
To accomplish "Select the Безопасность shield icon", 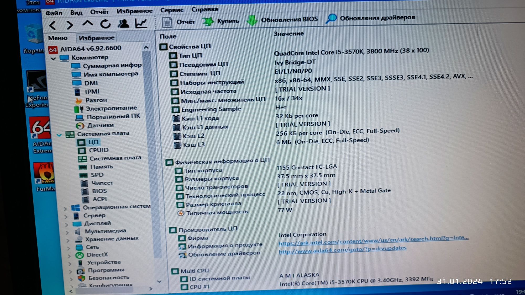I will 82,278.
